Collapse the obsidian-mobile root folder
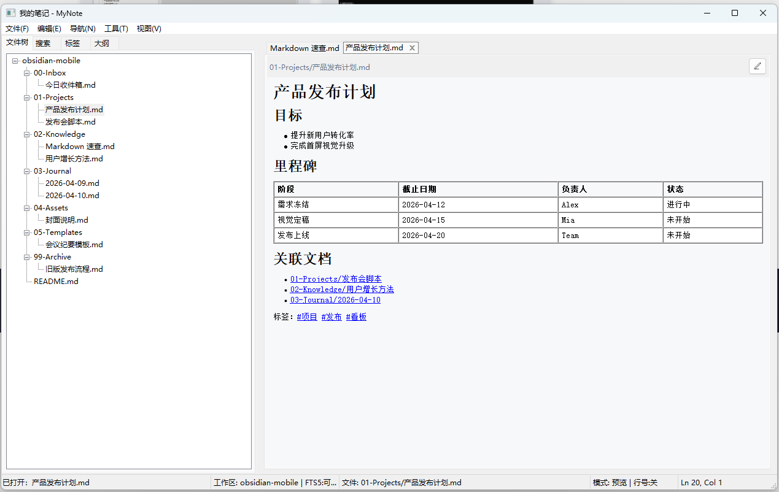Image resolution: width=779 pixels, height=492 pixels. click(x=15, y=61)
